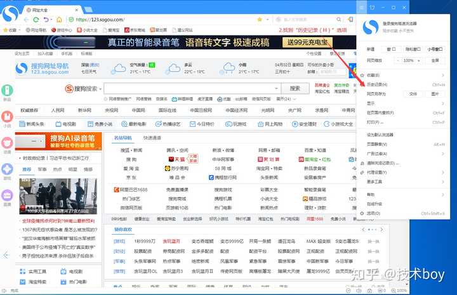Click the 送99元充电宝 banner button
Image resolution: width=457 pixels, height=295 pixels.
tap(307, 43)
